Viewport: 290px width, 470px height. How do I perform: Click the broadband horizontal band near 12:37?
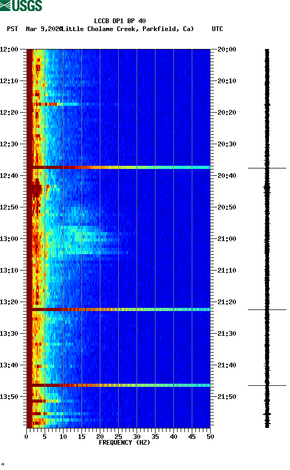click(118, 167)
